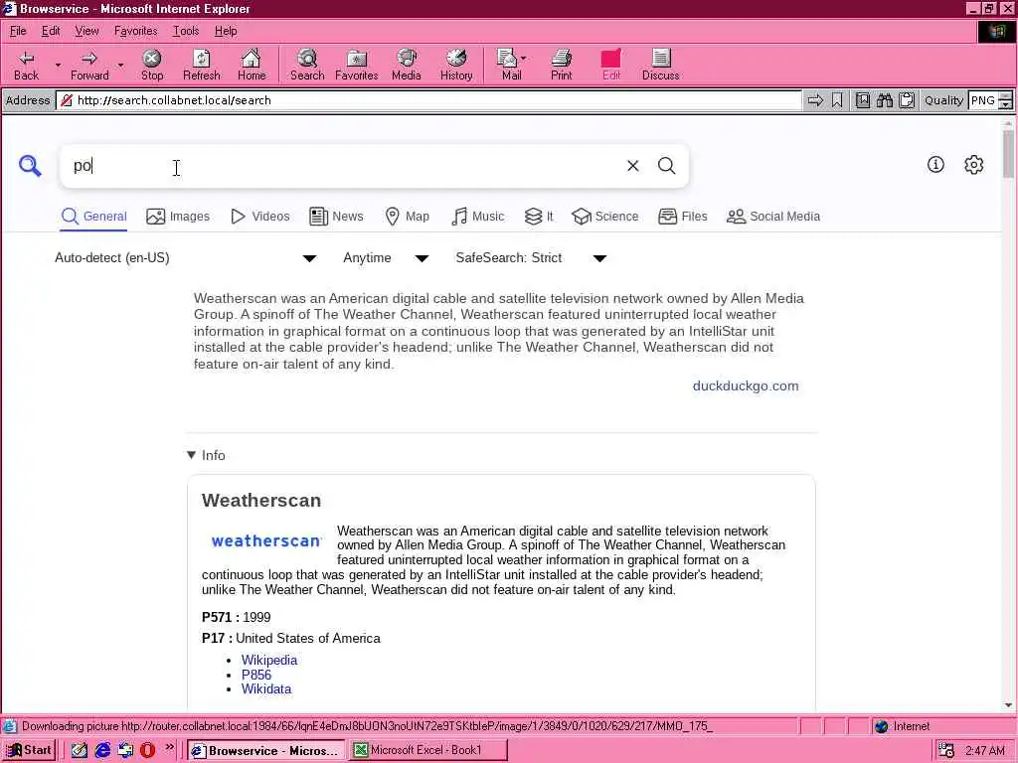
Task: Launch Internet Explorer from quick launch
Action: [102, 751]
